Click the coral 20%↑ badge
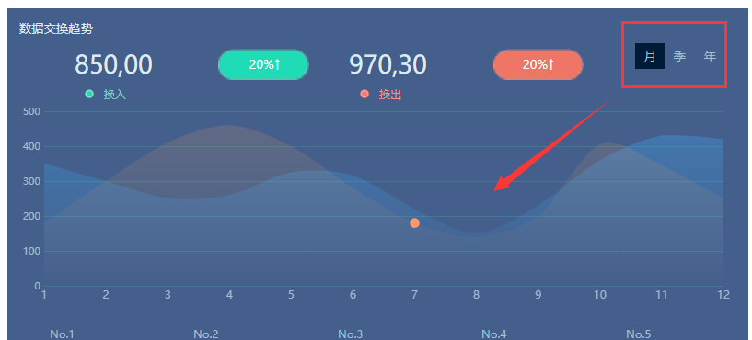This screenshot has height=340, width=752. click(x=538, y=64)
